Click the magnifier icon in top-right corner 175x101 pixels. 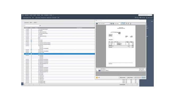[153, 15]
